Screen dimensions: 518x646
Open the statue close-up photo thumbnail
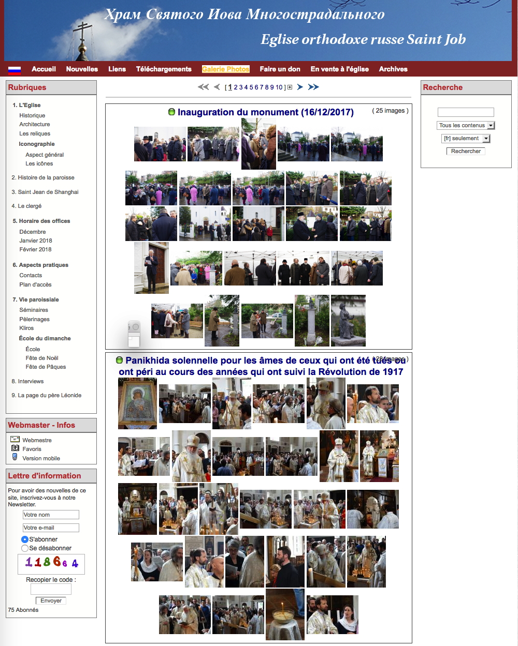[348, 321]
